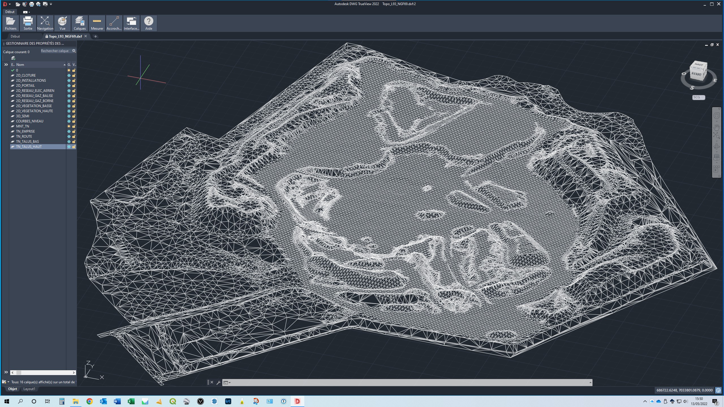Screen dimensions: 724x407
Task: Switch to the Début file tab
Action: 15,36
